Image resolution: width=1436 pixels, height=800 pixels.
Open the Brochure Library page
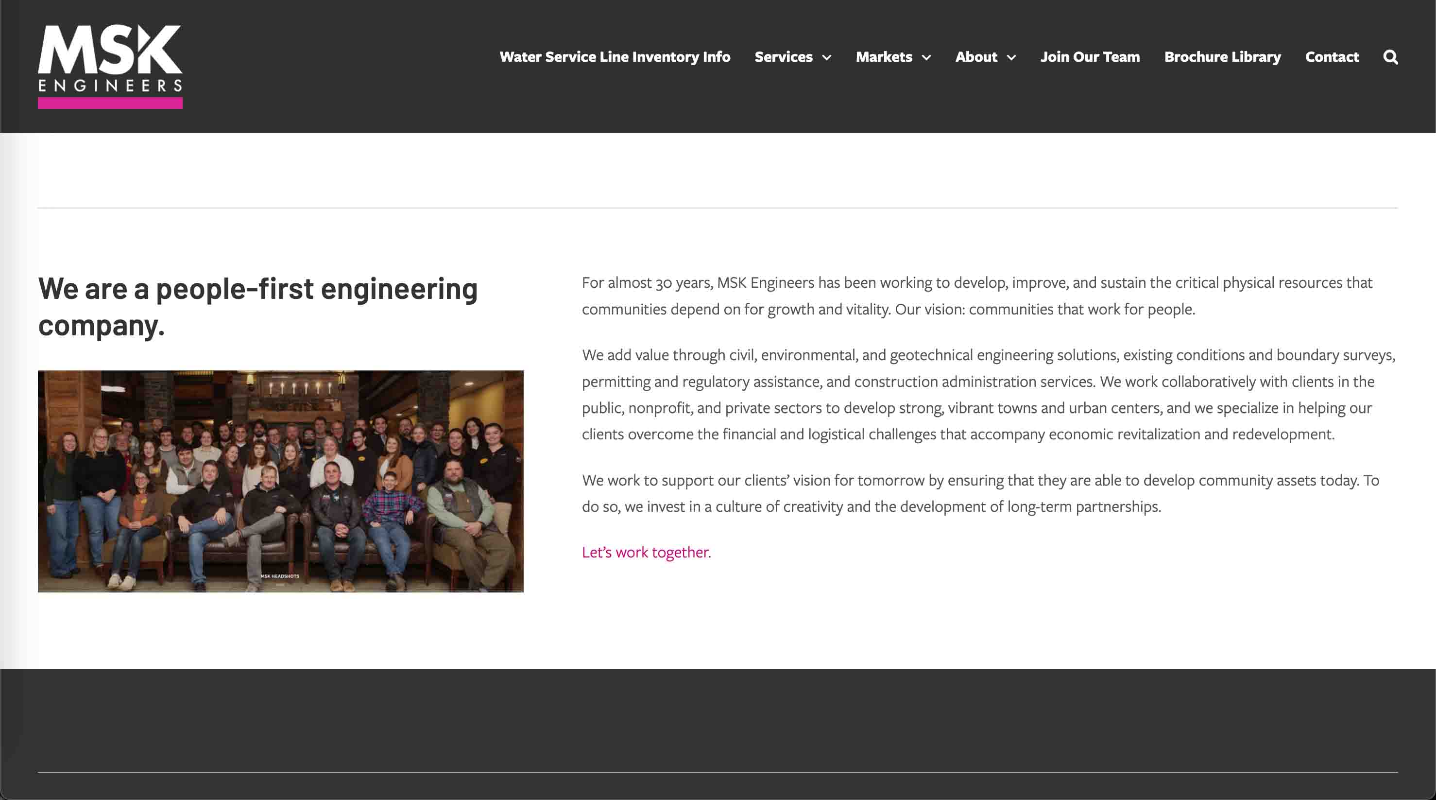1223,57
